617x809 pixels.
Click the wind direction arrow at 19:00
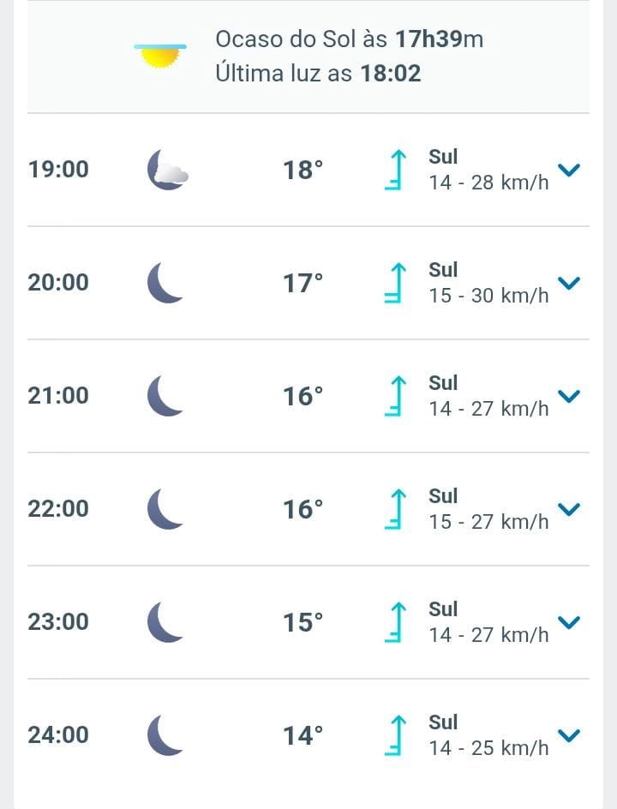pyautogui.click(x=395, y=170)
